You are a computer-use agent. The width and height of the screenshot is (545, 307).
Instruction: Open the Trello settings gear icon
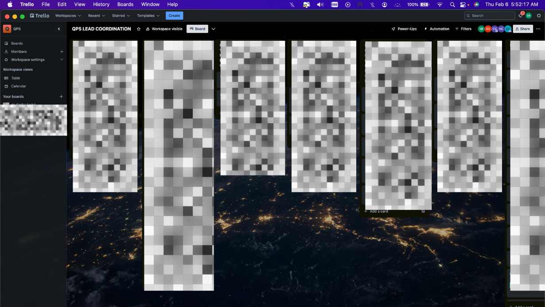(x=539, y=16)
